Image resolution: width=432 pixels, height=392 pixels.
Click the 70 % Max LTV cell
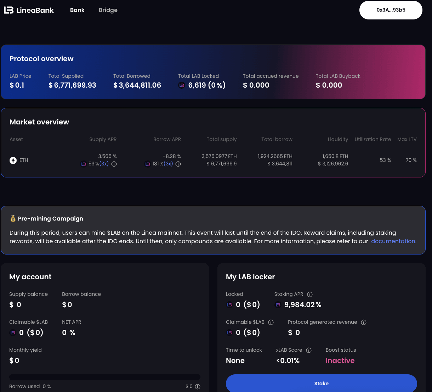pyautogui.click(x=411, y=160)
